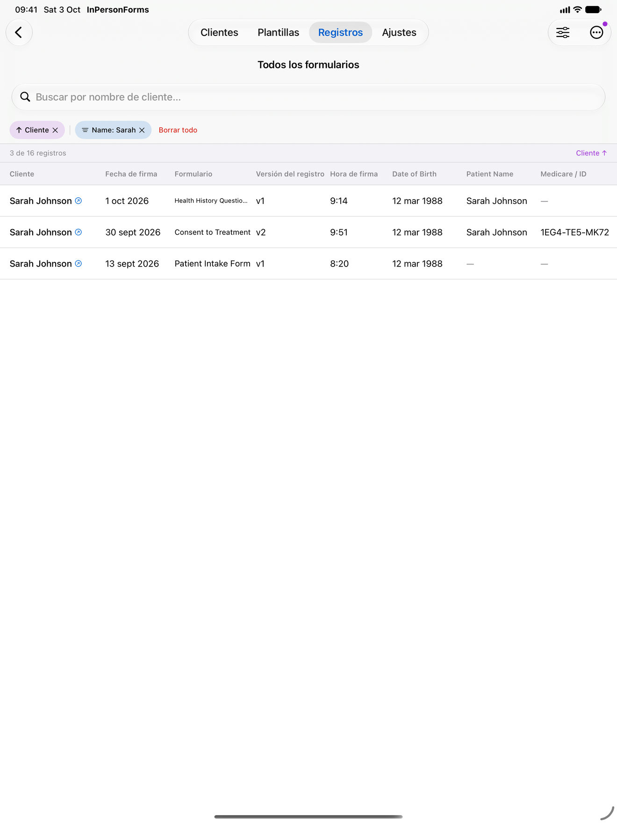Open client link icon in 13 sept 2026 row
Viewport: 617px width, 823px height.
pyautogui.click(x=79, y=263)
